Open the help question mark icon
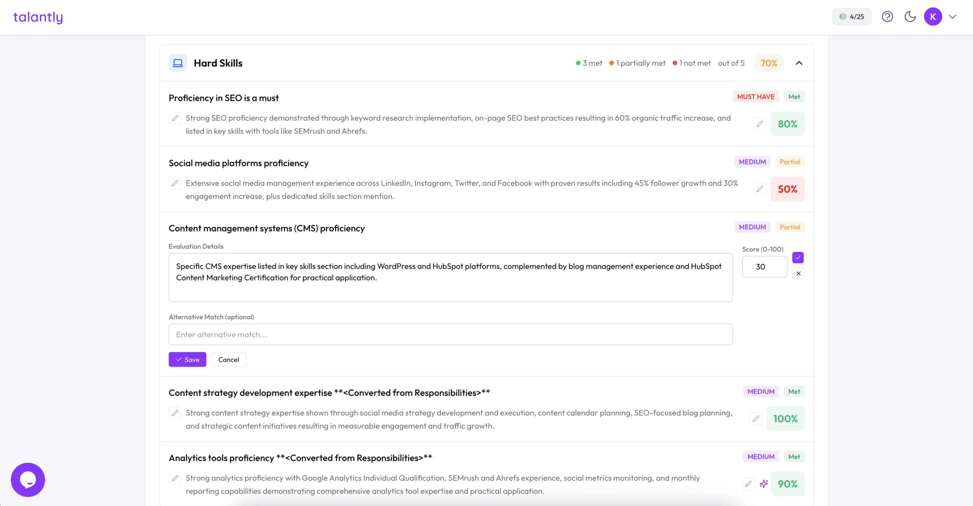Viewport: 973px width, 506px height. click(887, 17)
